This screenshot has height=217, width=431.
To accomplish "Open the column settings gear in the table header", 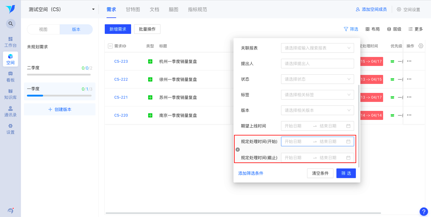I will [x=421, y=46].
